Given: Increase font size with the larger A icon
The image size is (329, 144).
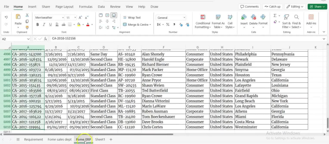Looking at the screenshot, I should [80, 18].
